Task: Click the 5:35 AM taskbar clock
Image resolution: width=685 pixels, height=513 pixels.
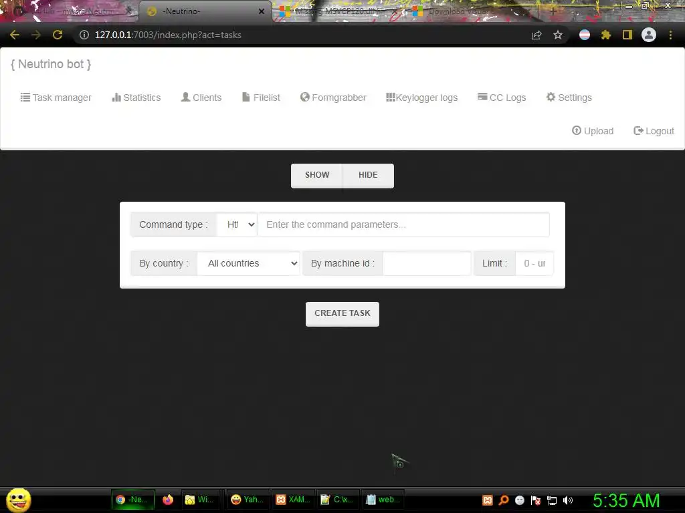Action: pos(626,500)
